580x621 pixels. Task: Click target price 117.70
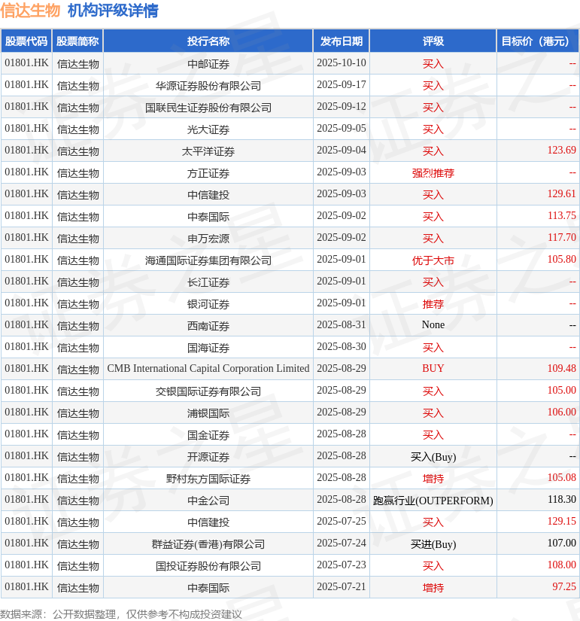coord(561,237)
